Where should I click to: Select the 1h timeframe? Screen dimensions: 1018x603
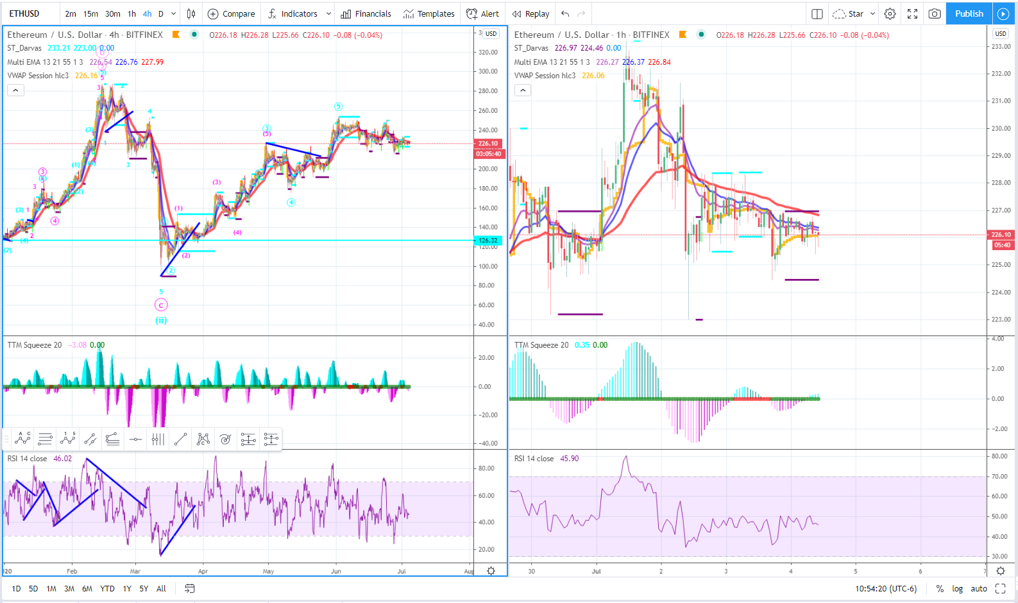click(131, 13)
